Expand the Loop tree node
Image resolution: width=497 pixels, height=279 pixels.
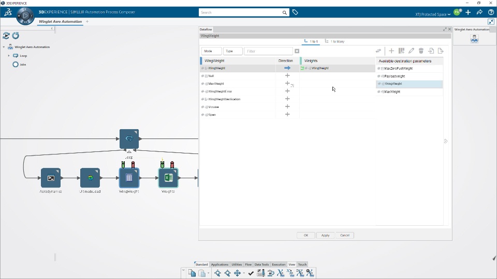[9, 56]
